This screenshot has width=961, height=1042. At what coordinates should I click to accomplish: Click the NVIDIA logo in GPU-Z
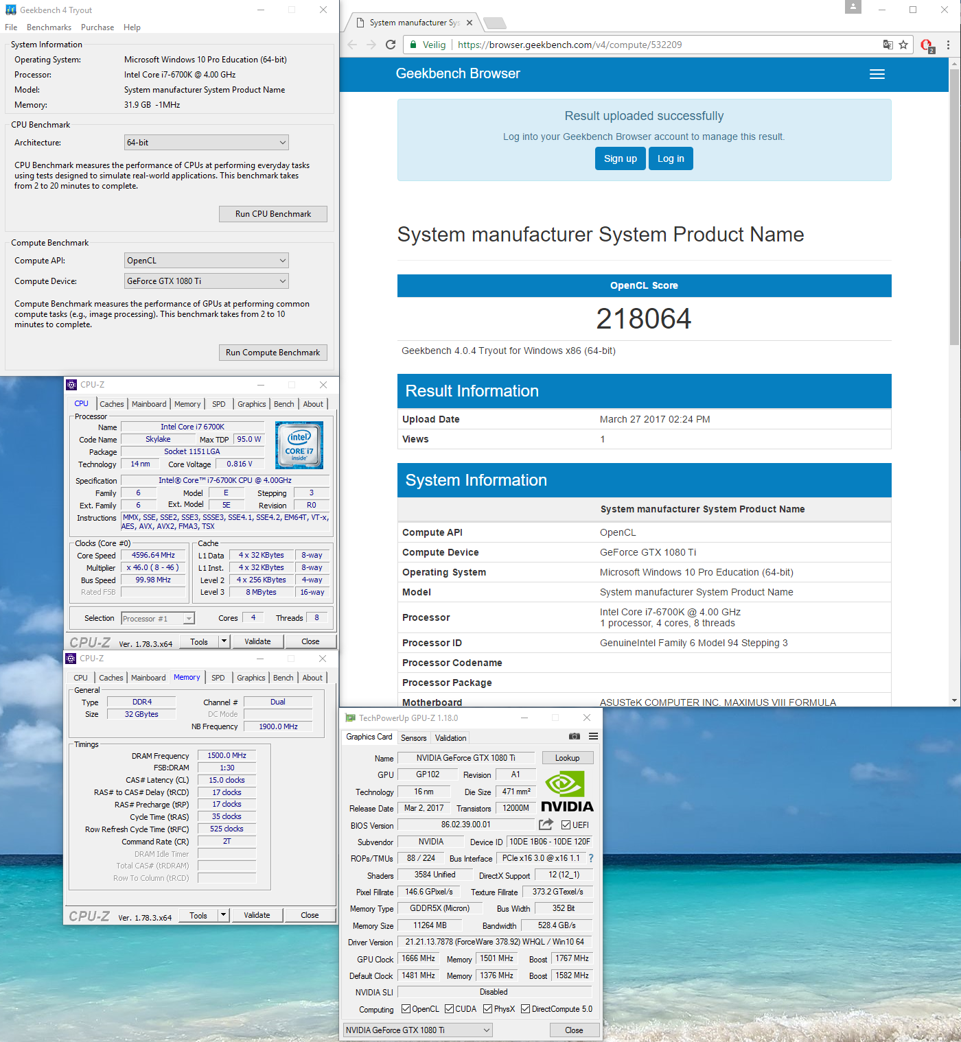[567, 792]
